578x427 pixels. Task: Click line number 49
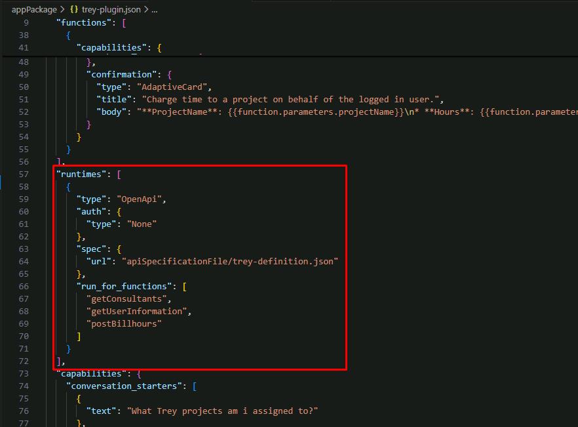24,75
